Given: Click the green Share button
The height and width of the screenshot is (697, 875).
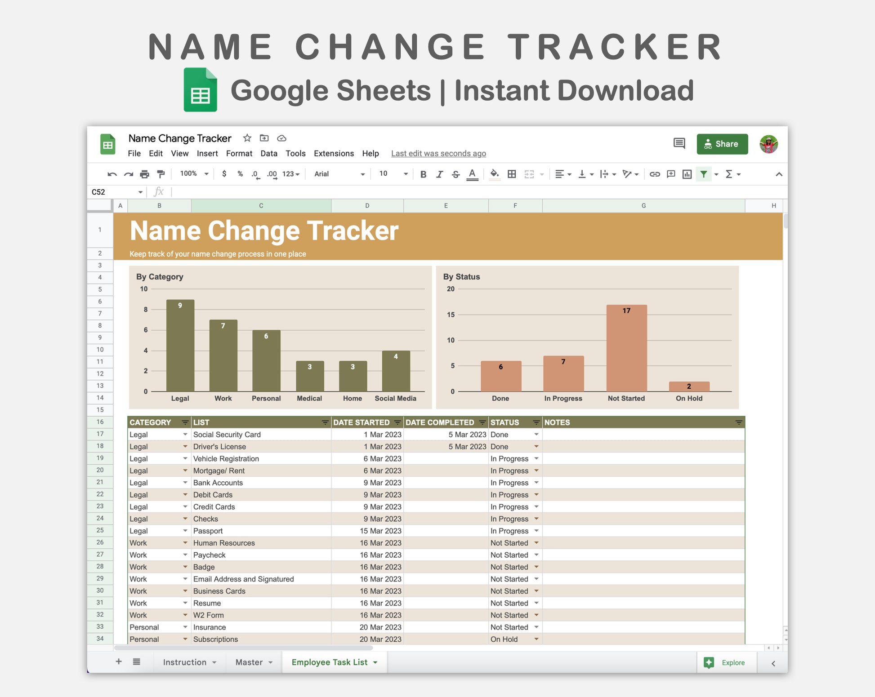Looking at the screenshot, I should click(722, 144).
